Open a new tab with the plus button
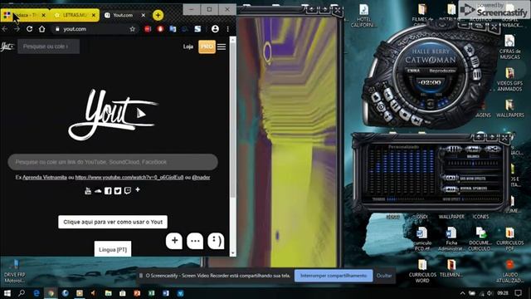 [x=158, y=15]
